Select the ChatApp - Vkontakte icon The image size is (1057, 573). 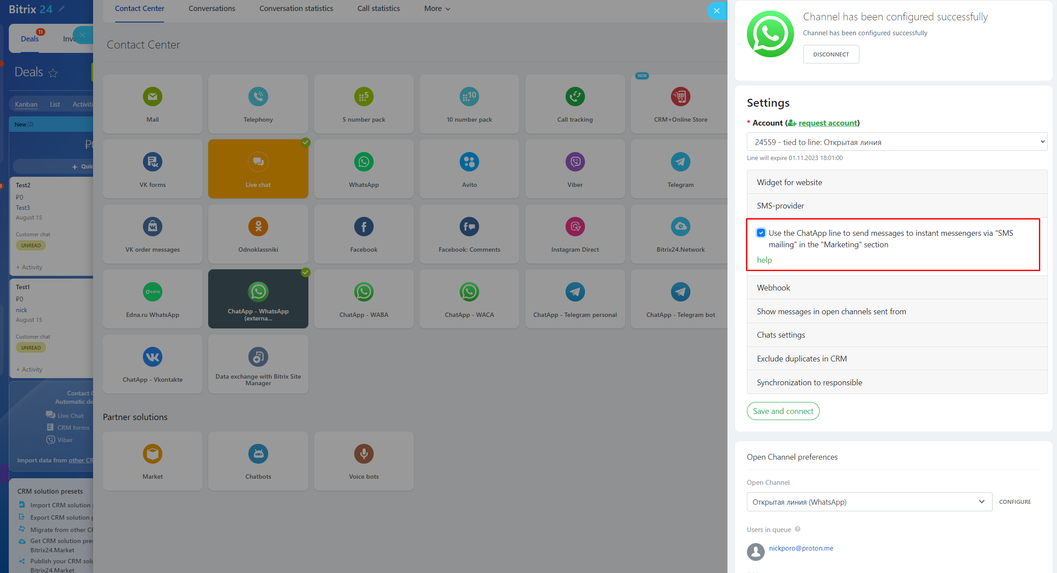tap(153, 357)
